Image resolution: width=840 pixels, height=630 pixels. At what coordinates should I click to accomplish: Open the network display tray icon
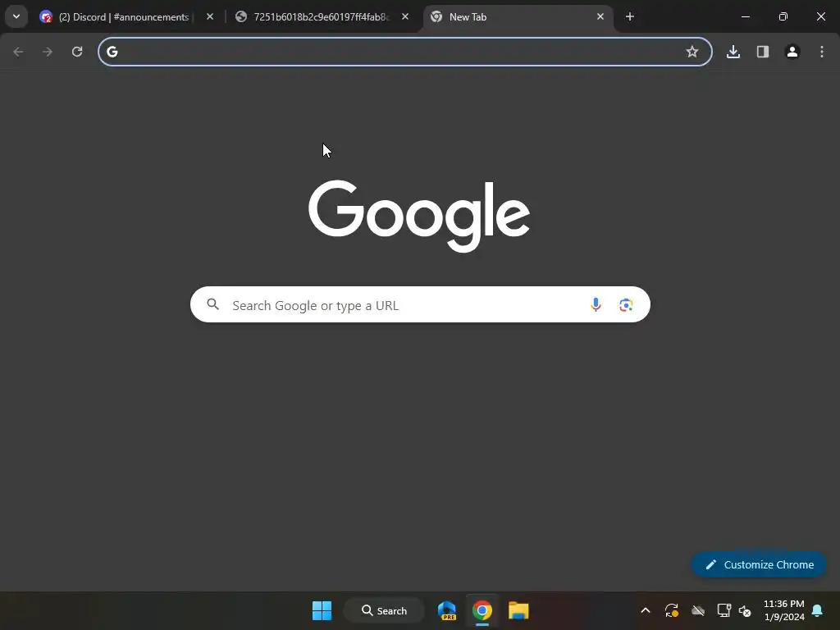click(x=724, y=610)
